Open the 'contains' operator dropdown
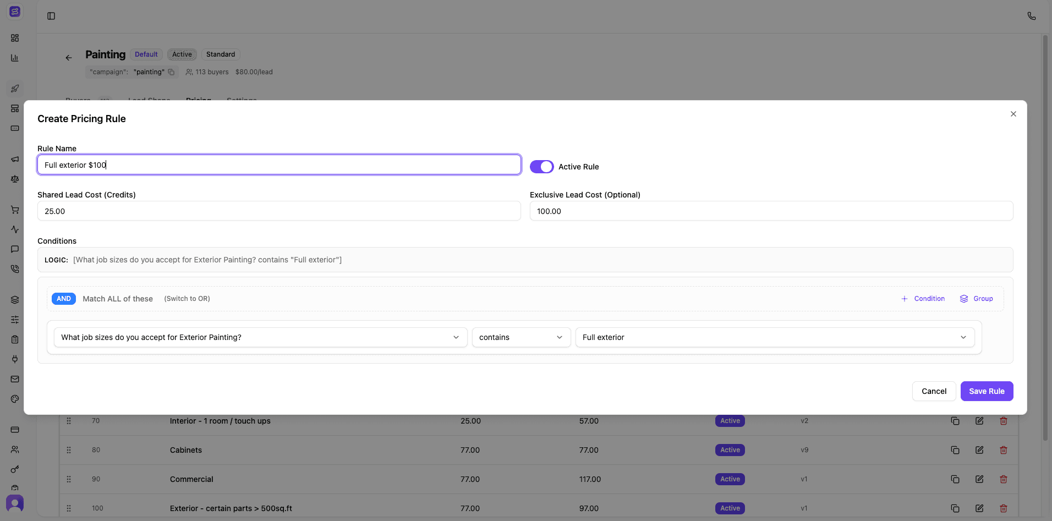This screenshot has width=1052, height=521. (521, 337)
